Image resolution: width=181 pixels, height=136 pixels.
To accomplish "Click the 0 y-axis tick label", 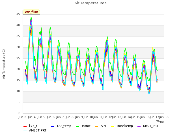I will (x=19, y=113).
